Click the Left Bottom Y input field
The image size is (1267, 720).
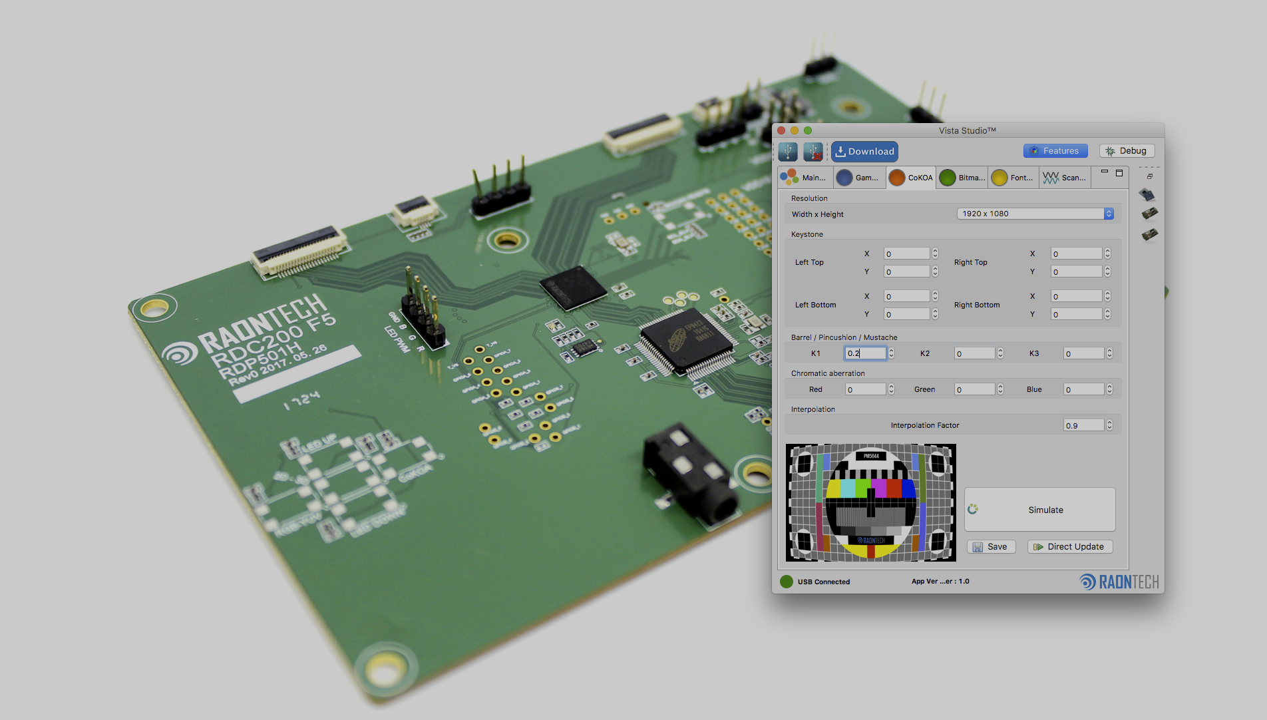pos(906,314)
